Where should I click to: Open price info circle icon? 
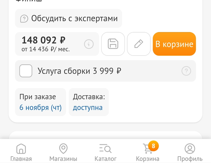(x=89, y=44)
